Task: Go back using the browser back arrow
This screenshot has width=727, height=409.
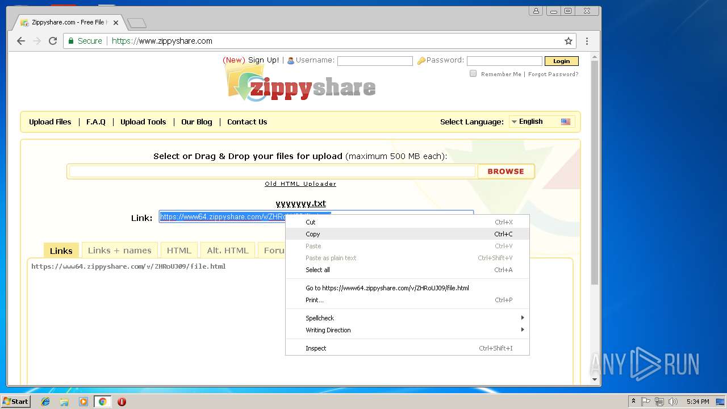Action: point(21,41)
